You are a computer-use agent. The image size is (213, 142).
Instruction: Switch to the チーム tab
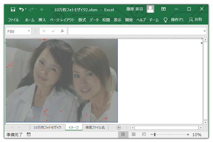click(154, 20)
